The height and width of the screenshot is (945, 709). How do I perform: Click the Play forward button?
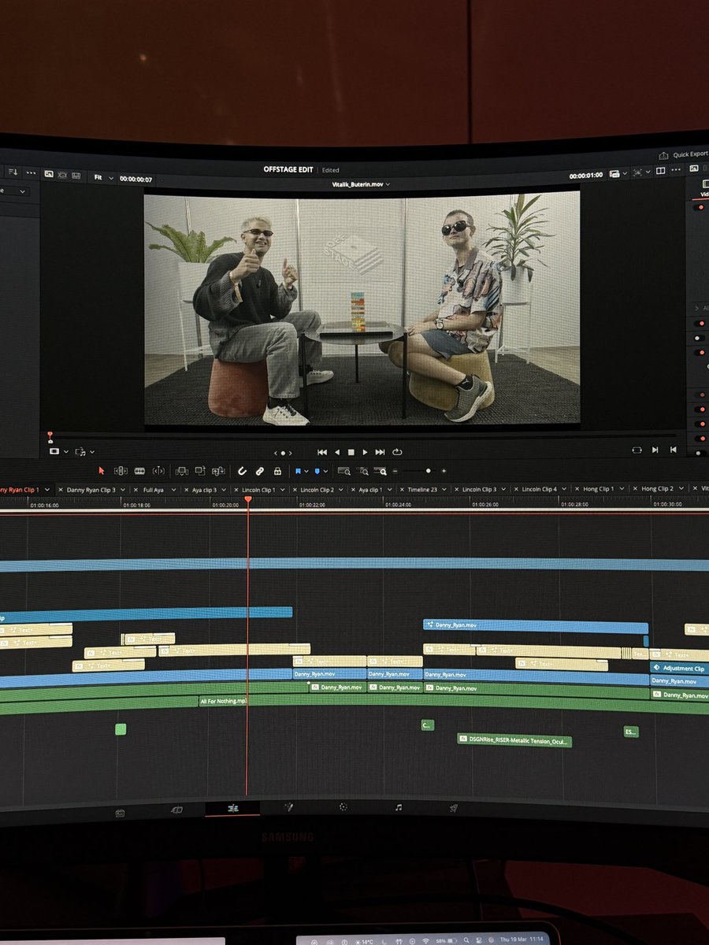click(x=365, y=452)
